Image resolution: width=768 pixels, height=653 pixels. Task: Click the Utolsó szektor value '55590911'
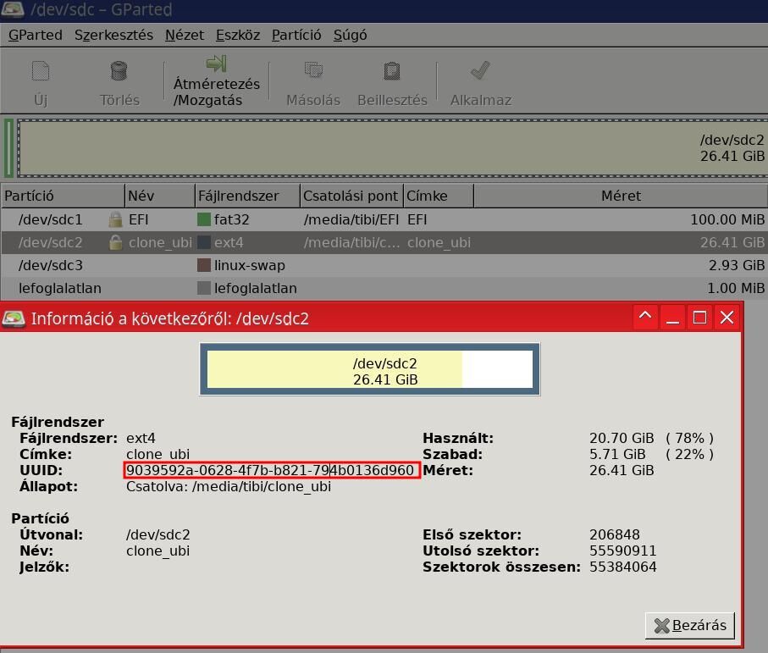point(623,551)
